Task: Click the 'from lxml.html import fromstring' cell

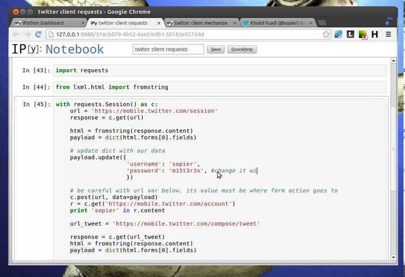Action: [220, 87]
